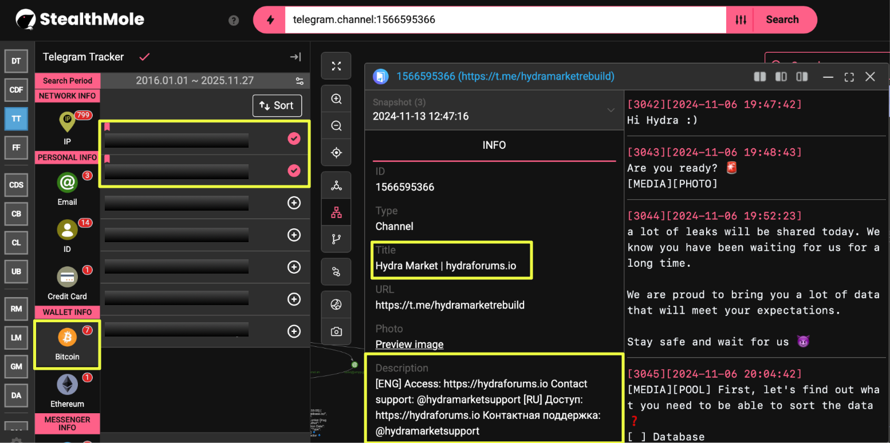Open the Preview image link
This screenshot has width=890, height=443.
[409, 344]
